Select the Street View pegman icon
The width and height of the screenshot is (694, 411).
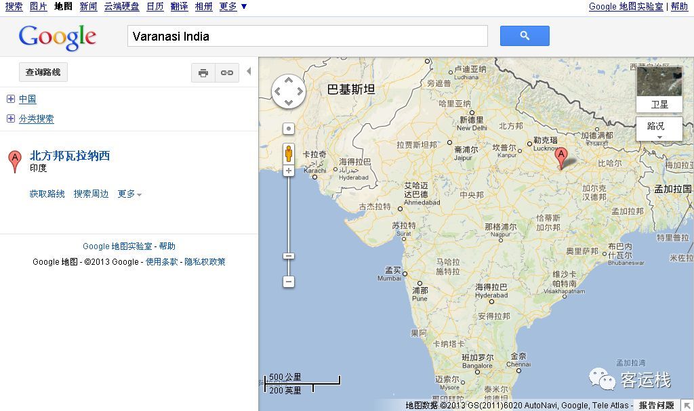(289, 154)
